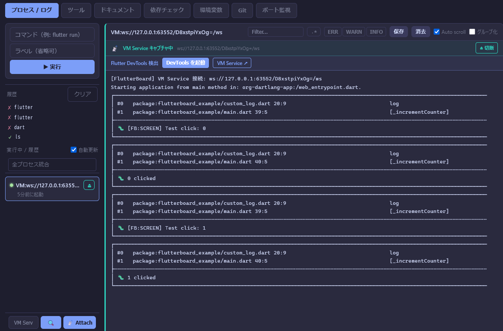Open the VM Service external link
Image resolution: width=503 pixels, height=331 pixels.
point(232,63)
